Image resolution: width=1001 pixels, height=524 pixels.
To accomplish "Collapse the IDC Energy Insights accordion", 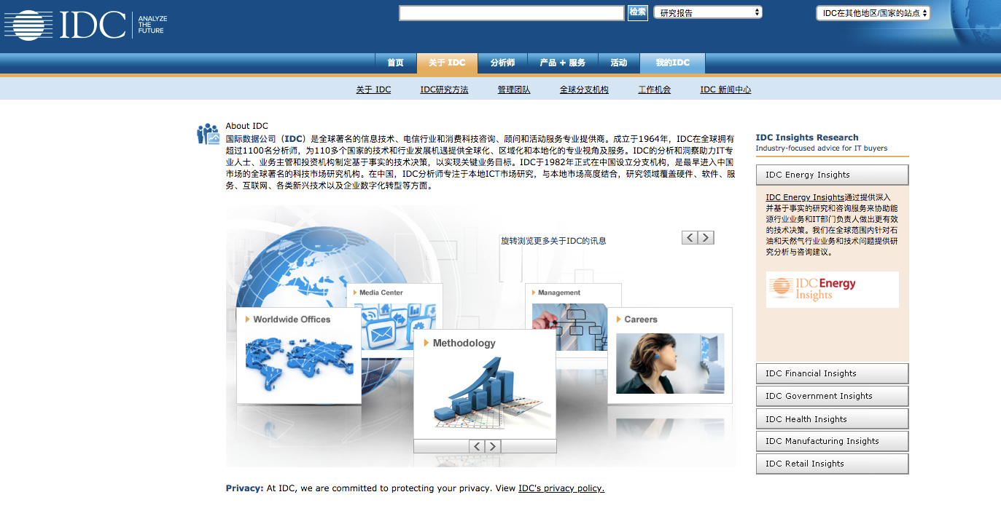I will (x=832, y=175).
